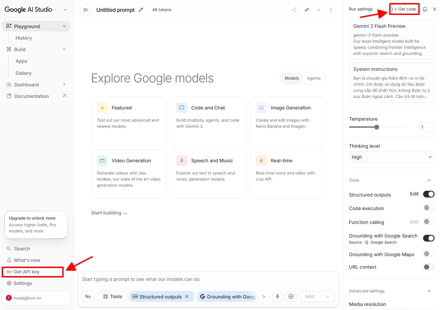Click the Google G icon on the Grounding chip

coord(202,296)
